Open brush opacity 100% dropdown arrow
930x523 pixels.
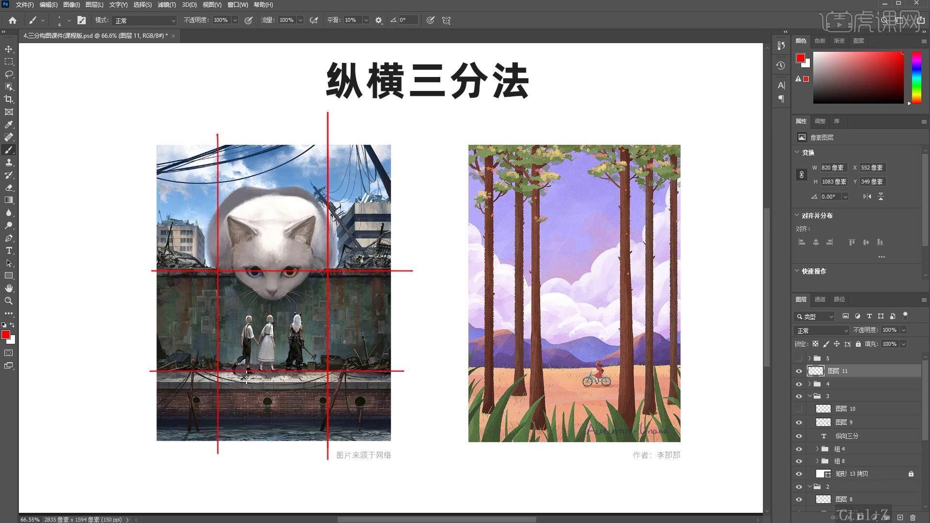235,20
